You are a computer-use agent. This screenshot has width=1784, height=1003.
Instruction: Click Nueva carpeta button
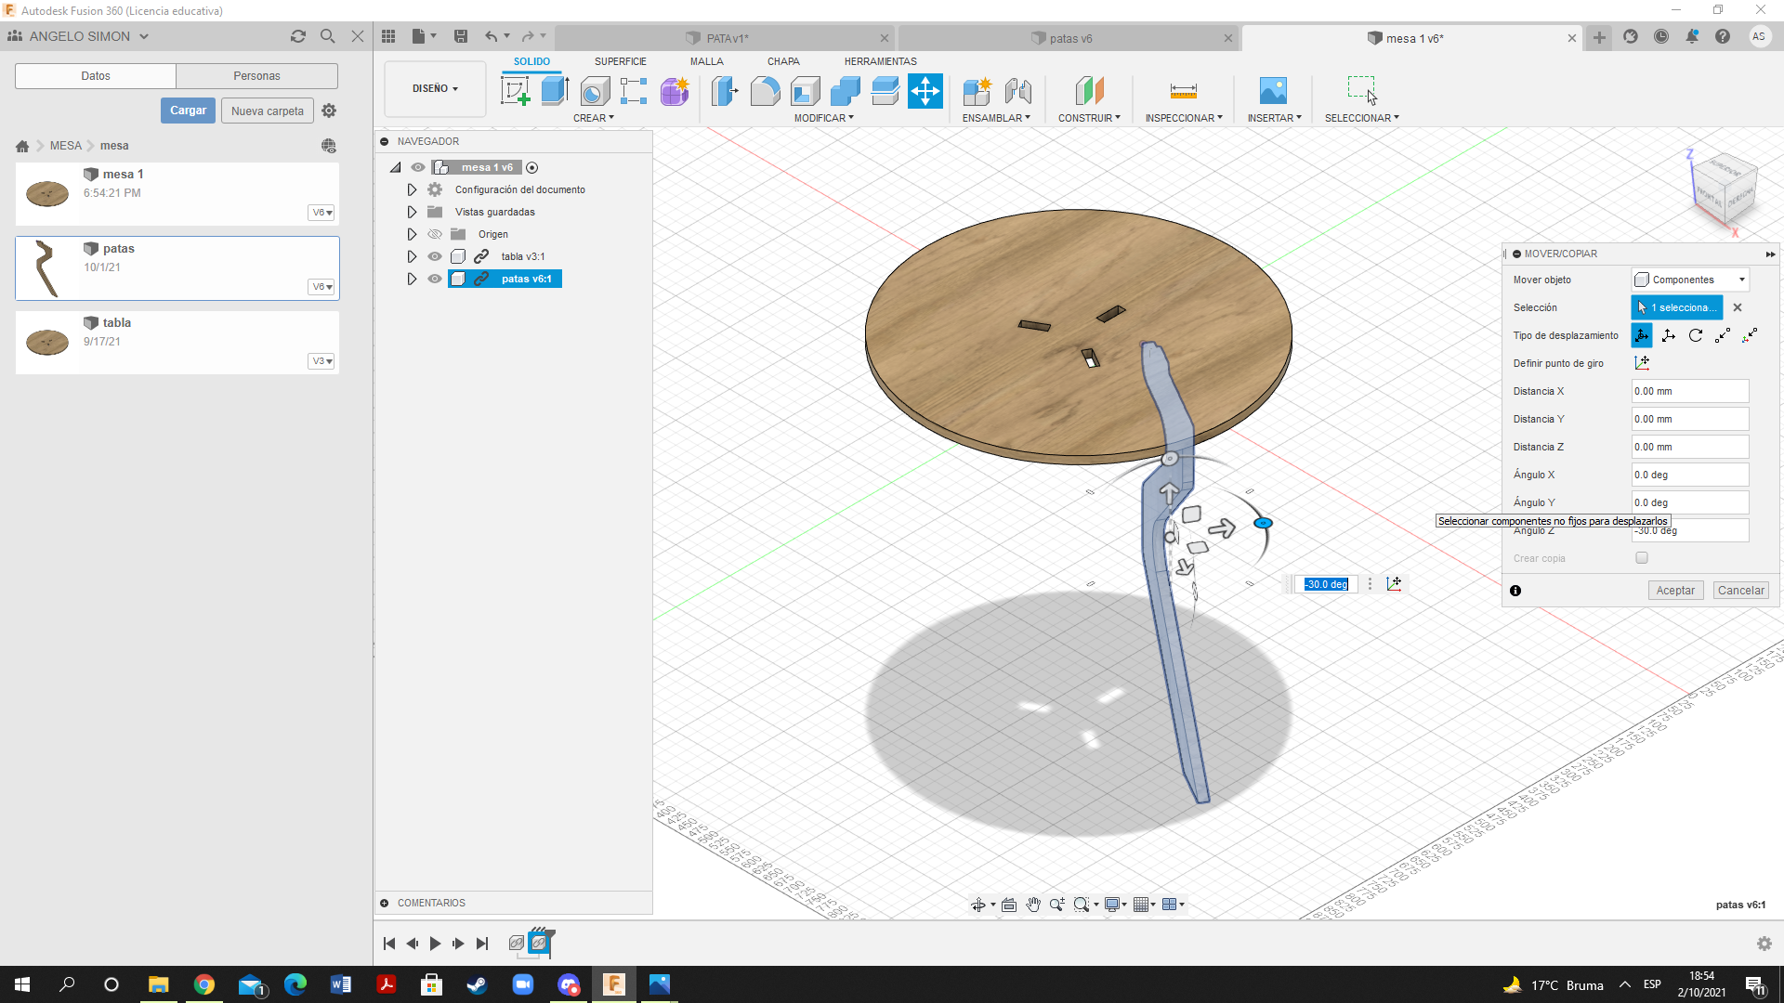[x=268, y=111]
